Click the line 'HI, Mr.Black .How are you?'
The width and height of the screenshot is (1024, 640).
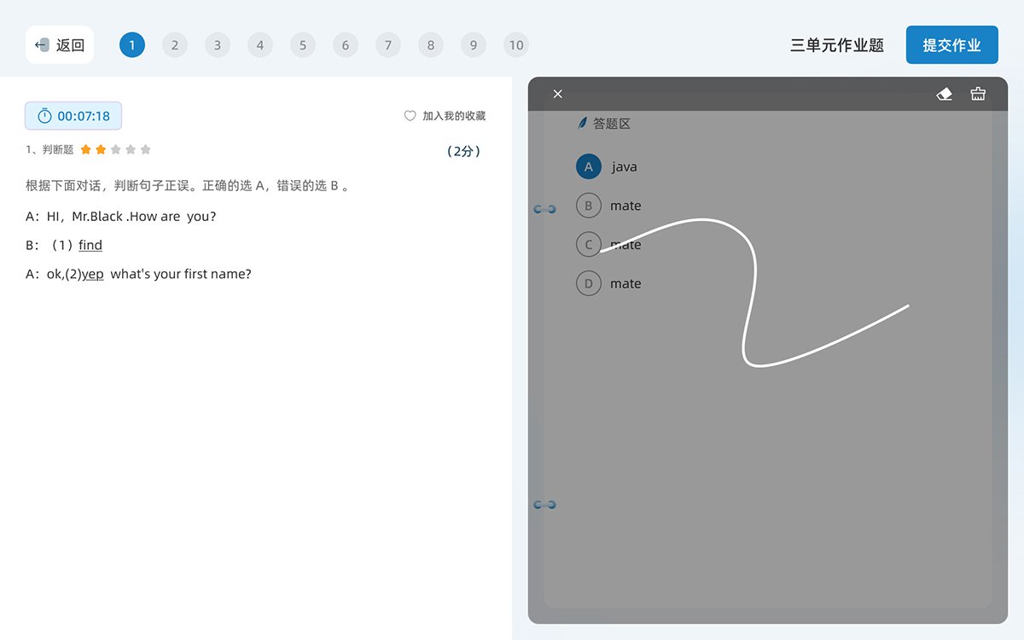pyautogui.click(x=131, y=216)
